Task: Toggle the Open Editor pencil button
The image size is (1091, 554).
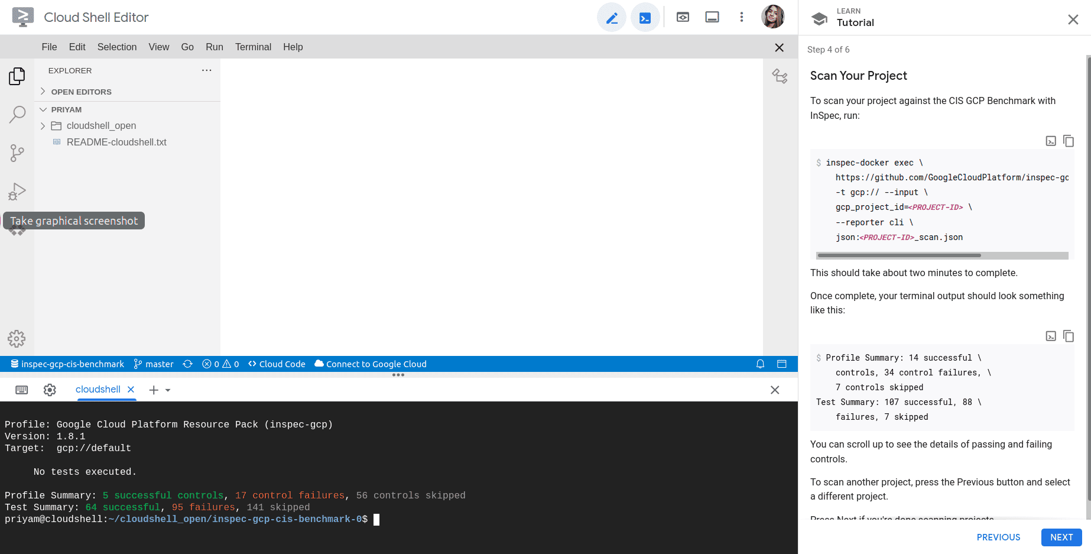Action: (x=612, y=18)
